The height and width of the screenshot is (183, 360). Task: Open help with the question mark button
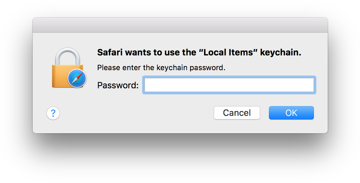coord(53,113)
